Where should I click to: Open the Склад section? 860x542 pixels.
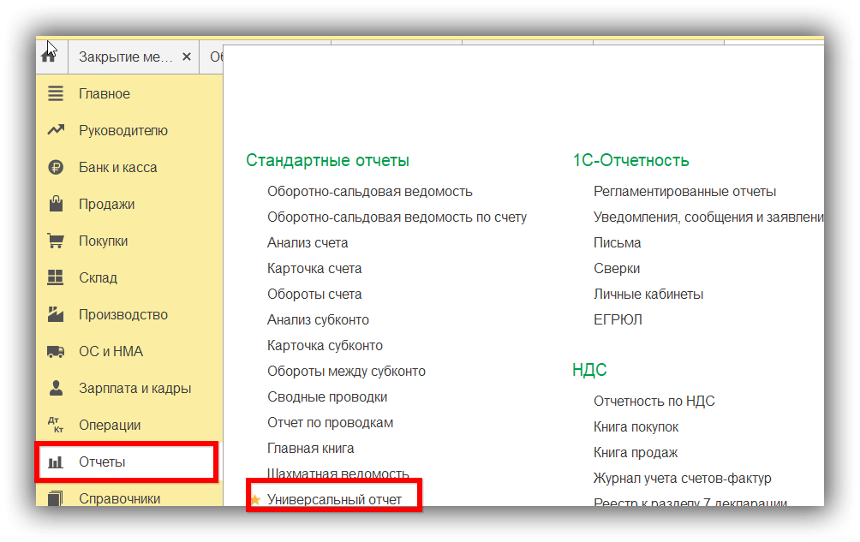pyautogui.click(x=99, y=277)
